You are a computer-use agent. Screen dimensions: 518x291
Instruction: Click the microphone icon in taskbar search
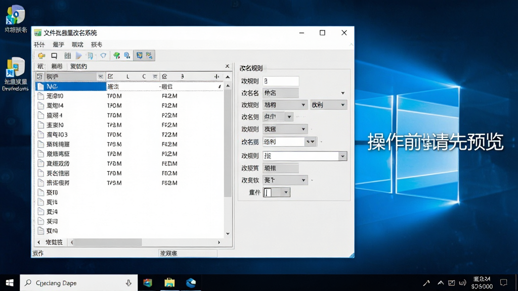[128, 283]
